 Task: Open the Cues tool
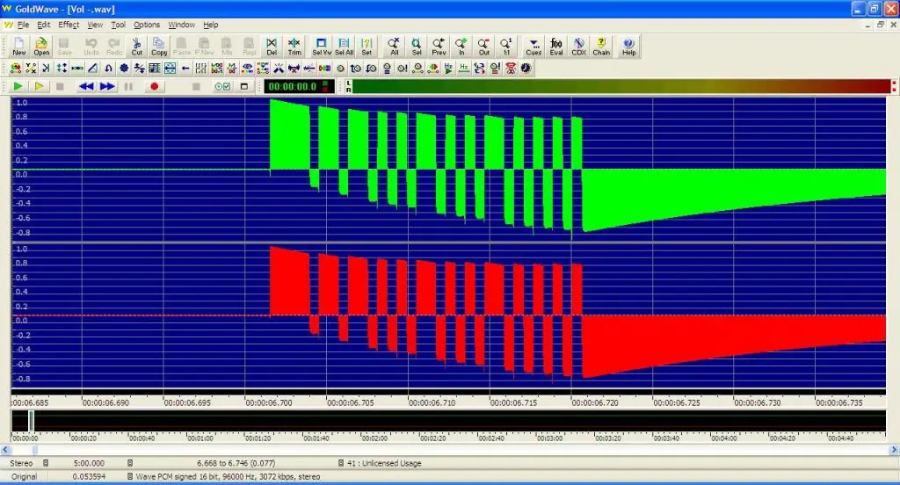tap(533, 47)
